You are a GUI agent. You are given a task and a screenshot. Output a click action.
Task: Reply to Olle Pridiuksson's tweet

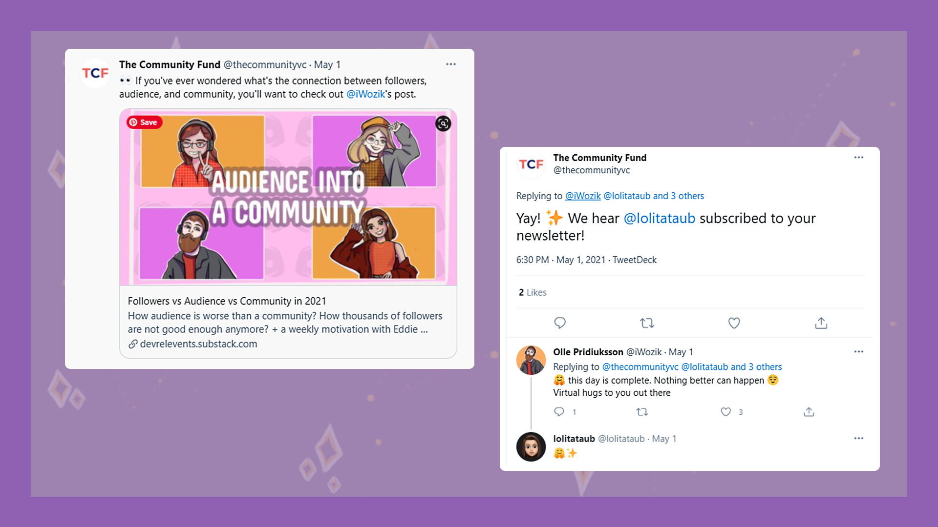pyautogui.click(x=559, y=412)
